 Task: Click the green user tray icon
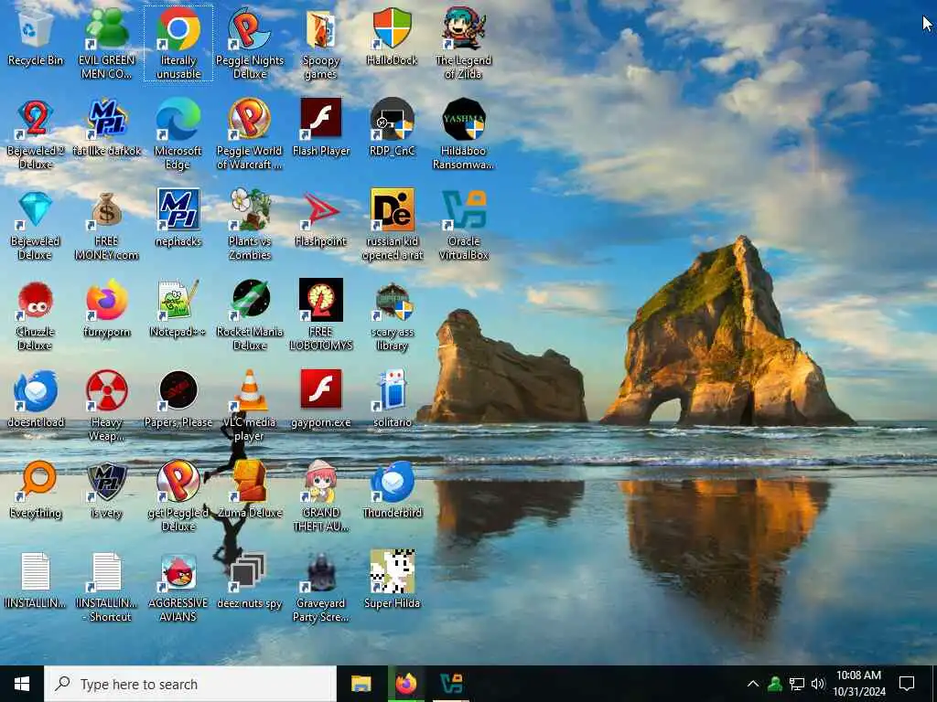click(775, 684)
